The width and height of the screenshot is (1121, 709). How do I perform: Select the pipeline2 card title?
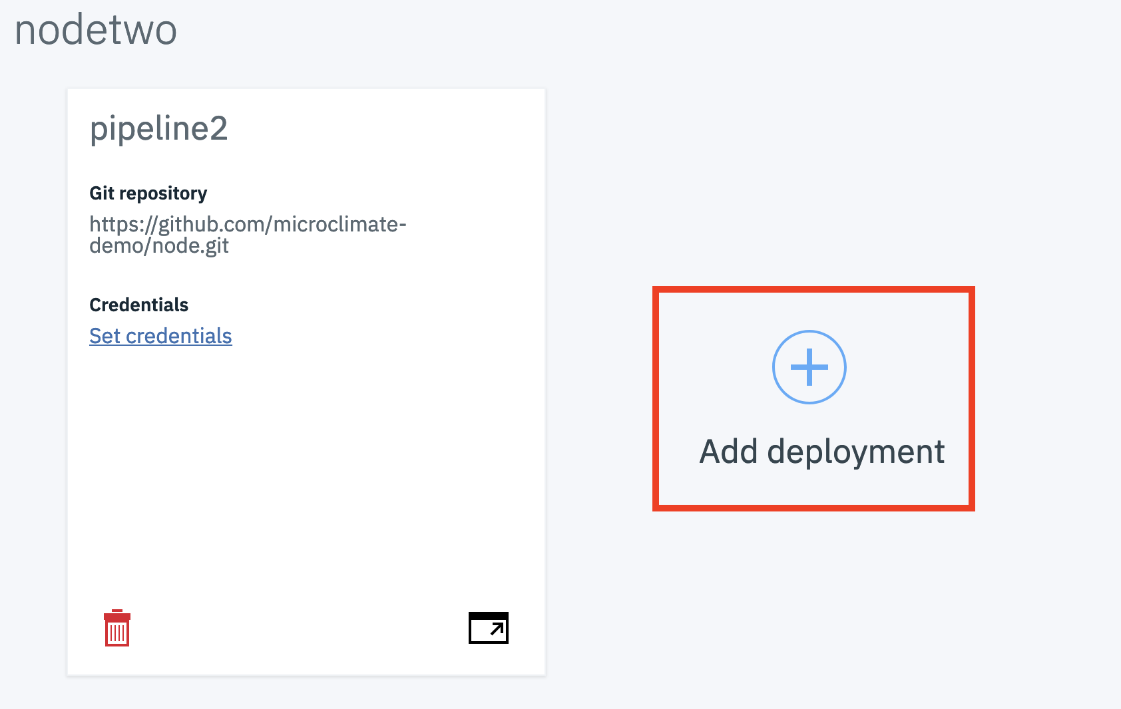coord(158,128)
